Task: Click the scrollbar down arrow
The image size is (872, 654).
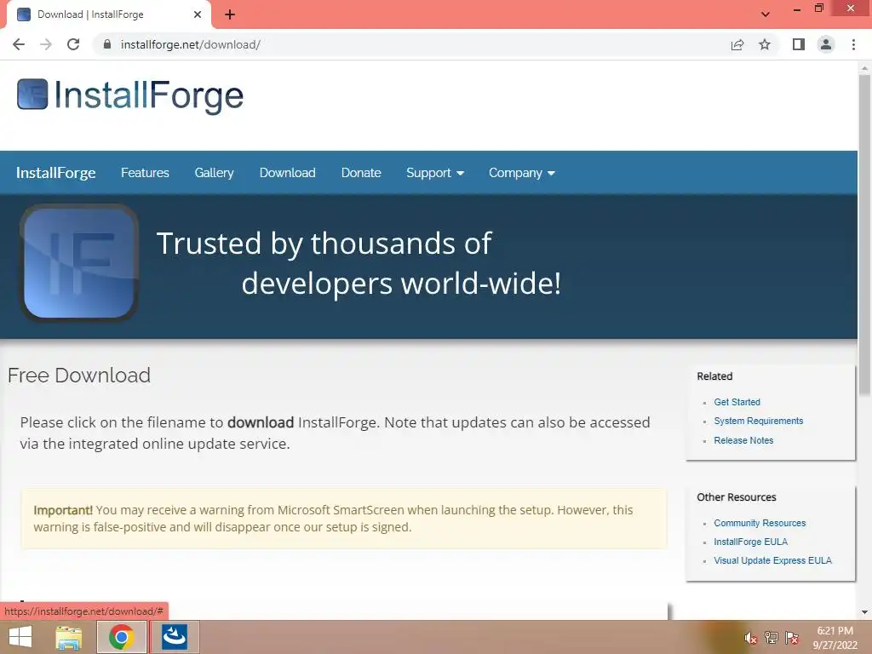Action: click(864, 612)
